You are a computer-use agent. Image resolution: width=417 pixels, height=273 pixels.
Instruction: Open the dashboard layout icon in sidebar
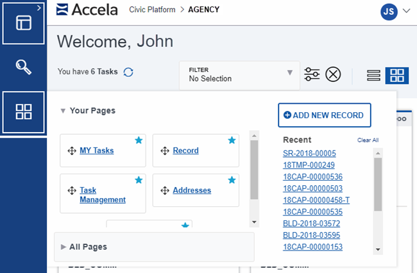click(x=23, y=22)
